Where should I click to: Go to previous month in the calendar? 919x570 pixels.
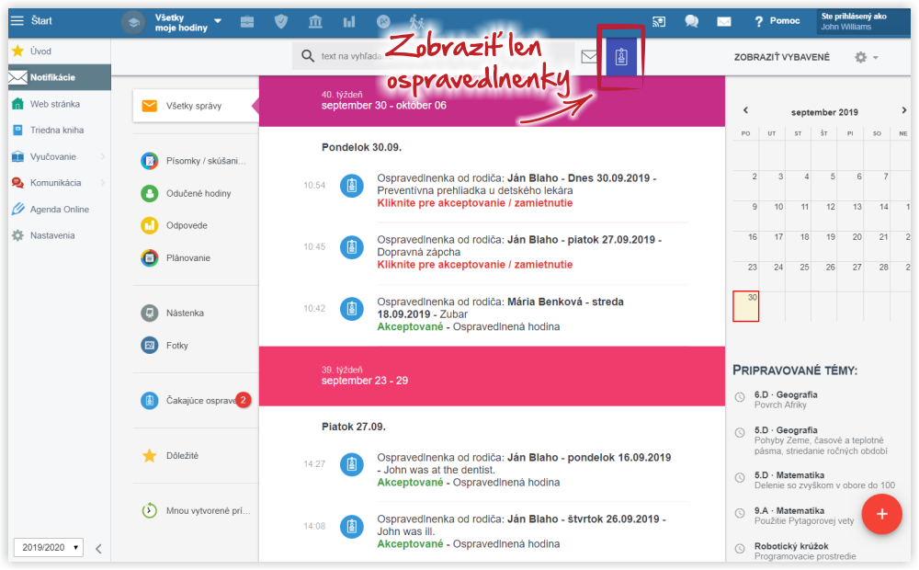(x=745, y=110)
